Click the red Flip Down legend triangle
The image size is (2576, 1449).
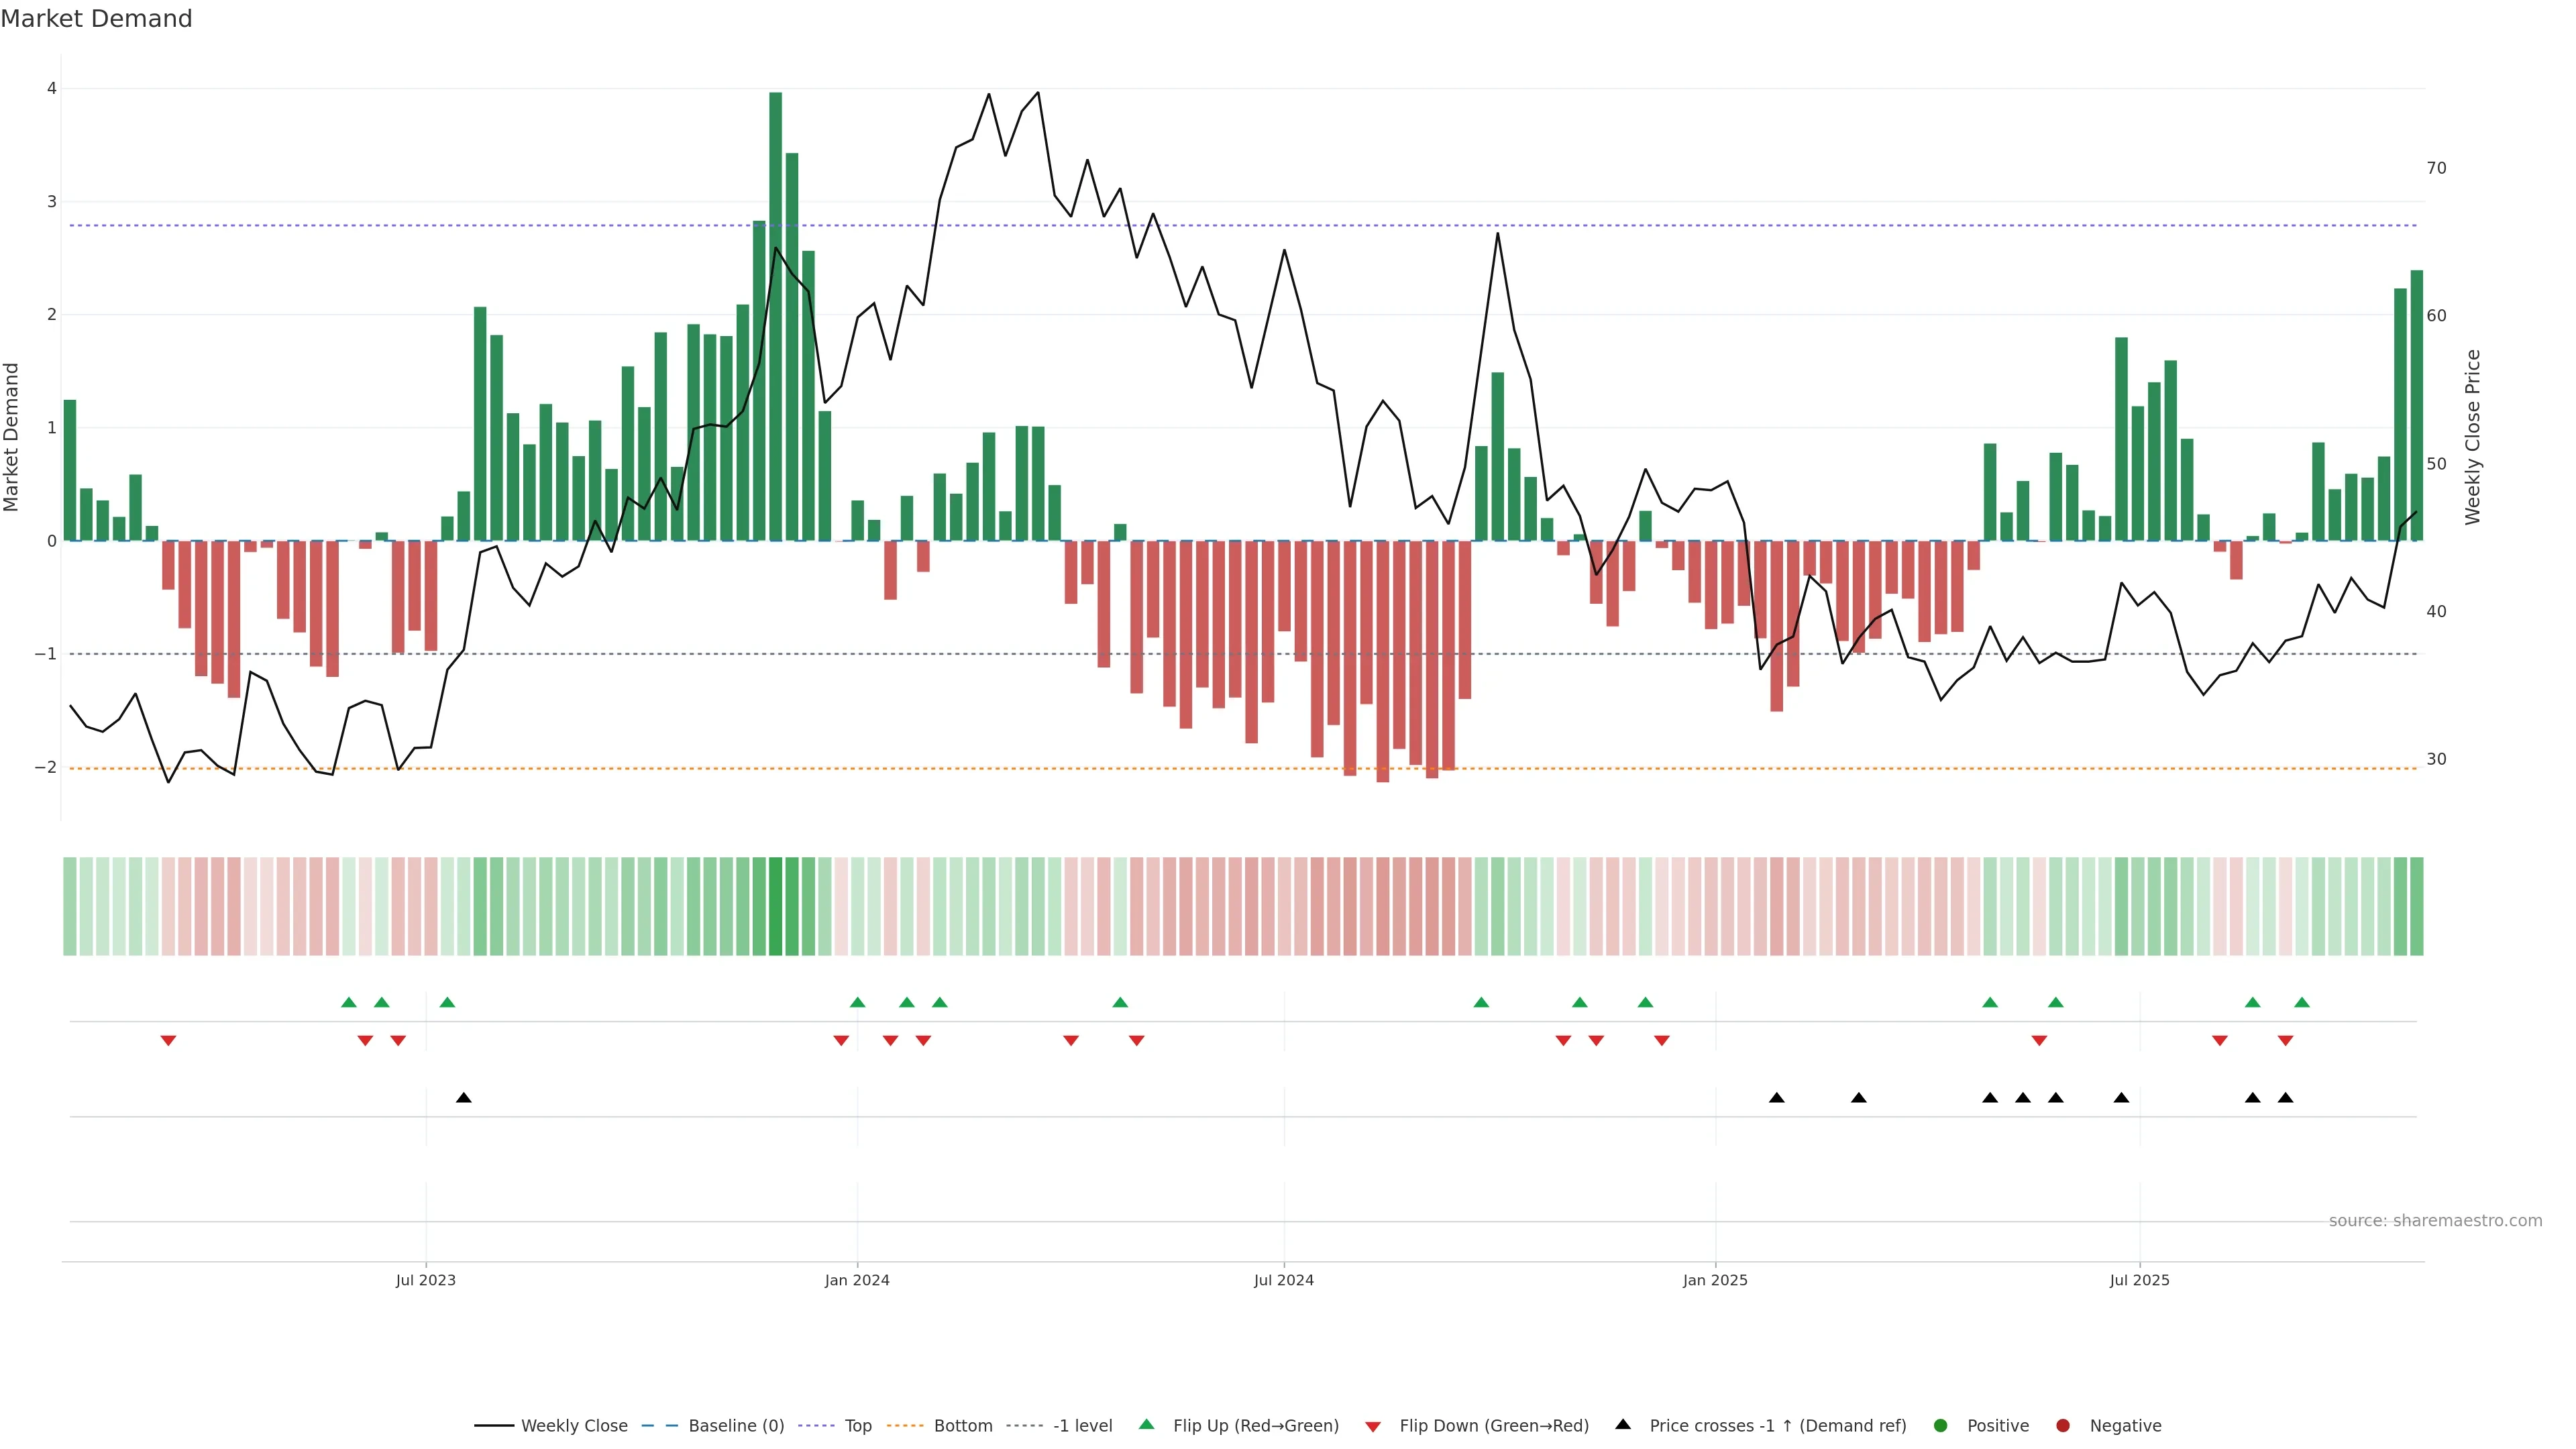click(1373, 1426)
